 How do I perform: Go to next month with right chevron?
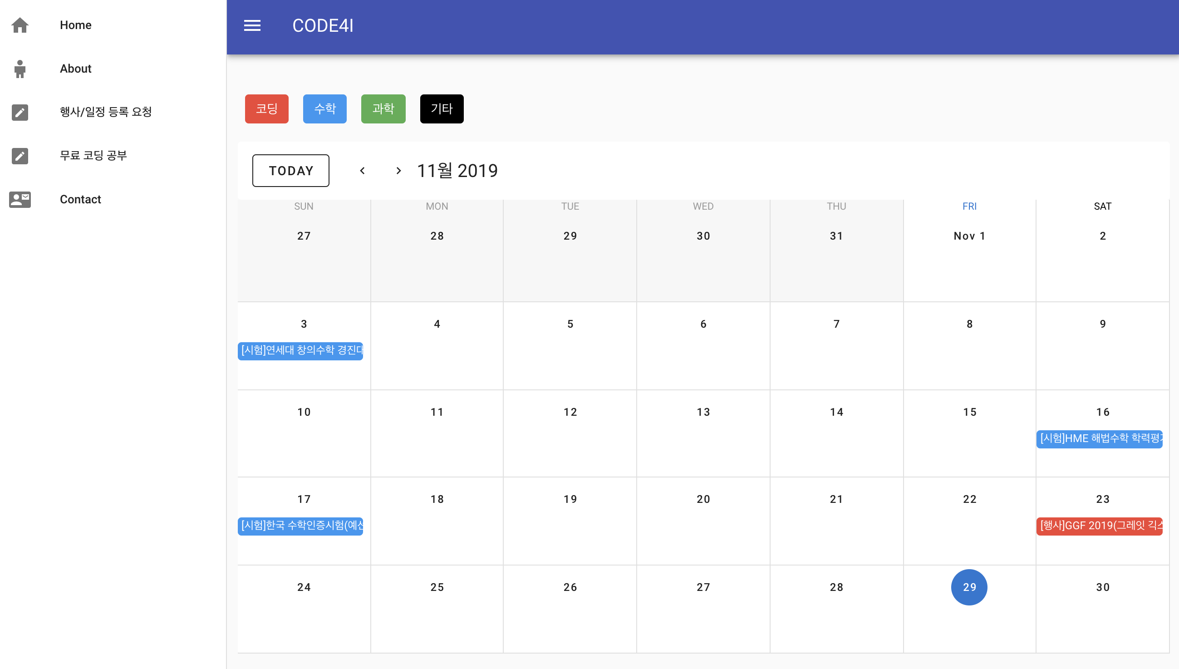pos(398,171)
